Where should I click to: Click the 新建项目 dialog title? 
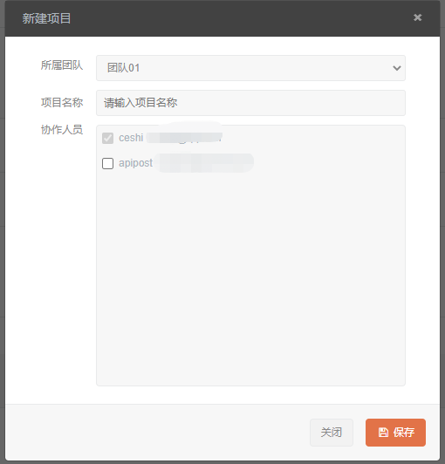pos(46,18)
